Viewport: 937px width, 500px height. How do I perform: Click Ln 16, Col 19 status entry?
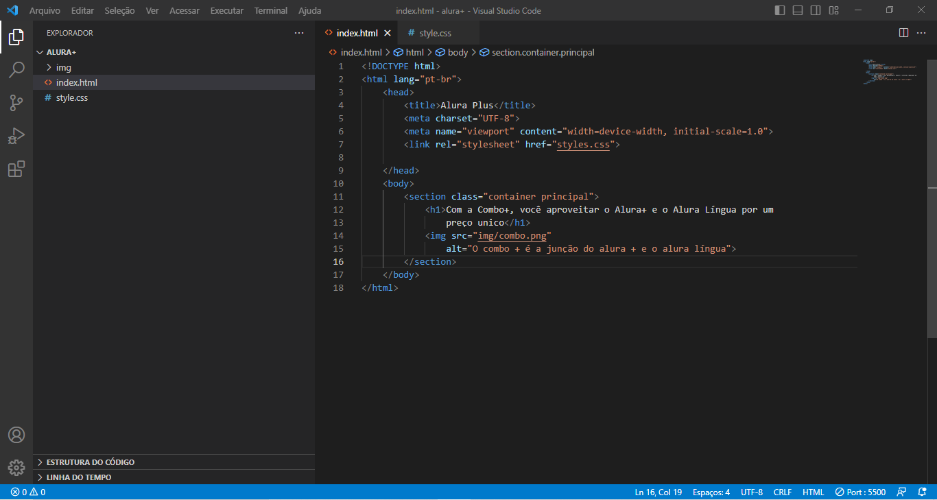pyautogui.click(x=659, y=492)
